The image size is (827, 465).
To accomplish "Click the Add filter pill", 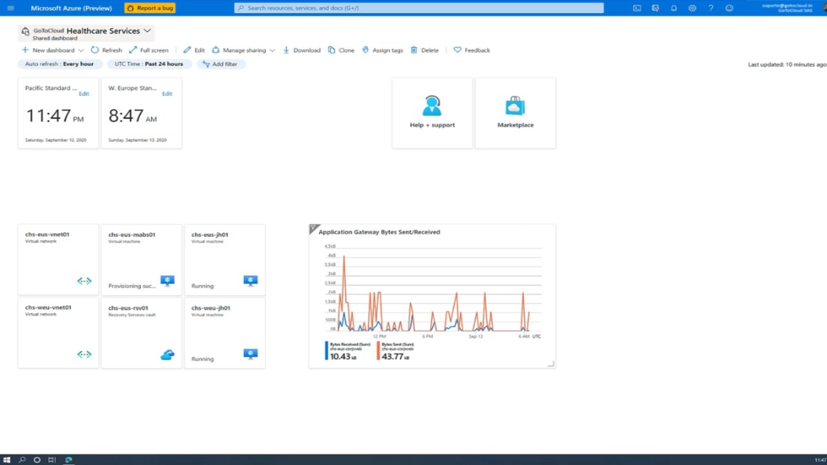I will click(220, 64).
